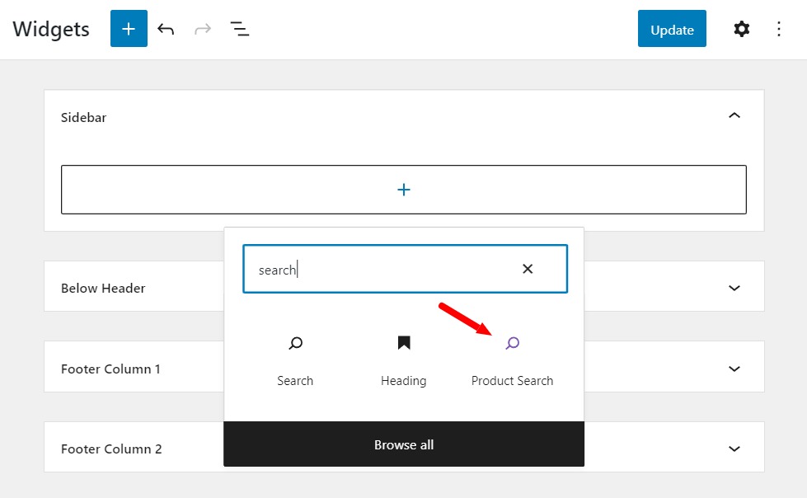The width and height of the screenshot is (807, 498).
Task: Click the Update button
Action: coord(671,29)
